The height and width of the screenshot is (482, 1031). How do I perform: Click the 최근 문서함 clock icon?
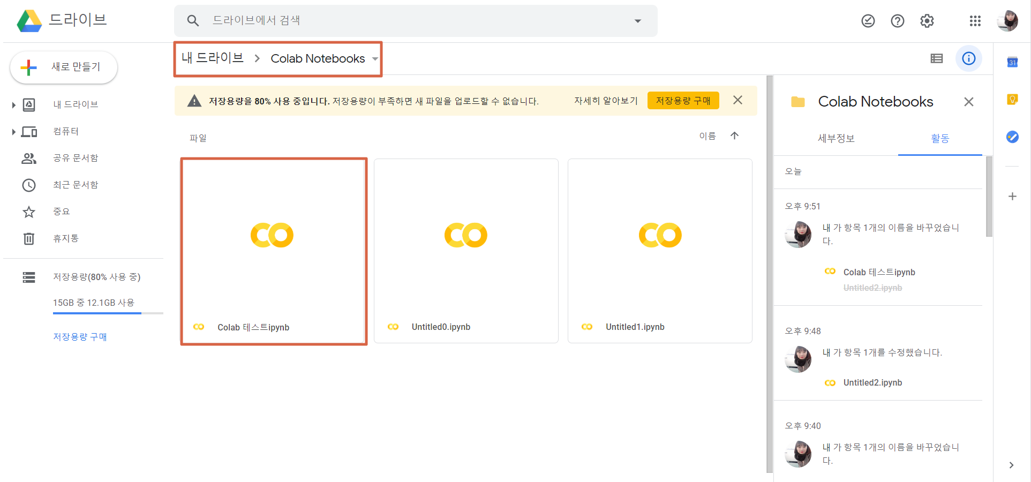[29, 185]
